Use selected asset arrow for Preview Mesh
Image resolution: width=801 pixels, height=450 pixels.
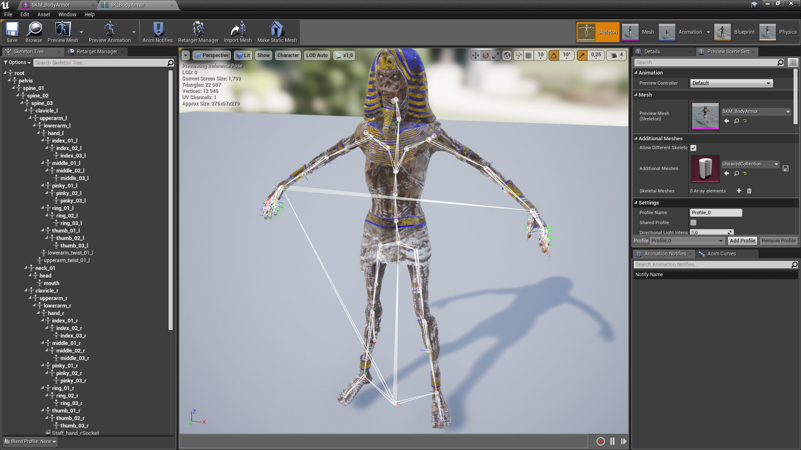pos(727,121)
